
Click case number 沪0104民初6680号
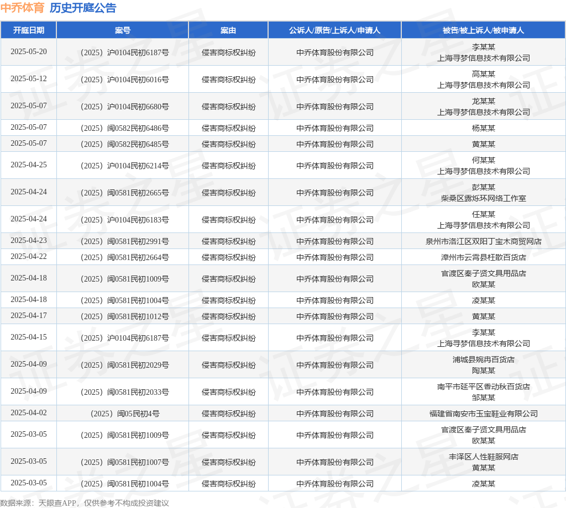coord(124,107)
